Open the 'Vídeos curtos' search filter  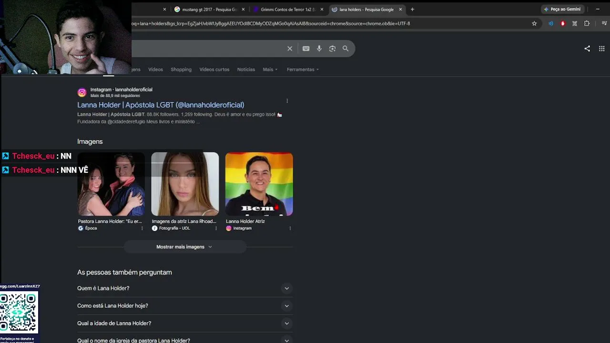pyautogui.click(x=214, y=70)
